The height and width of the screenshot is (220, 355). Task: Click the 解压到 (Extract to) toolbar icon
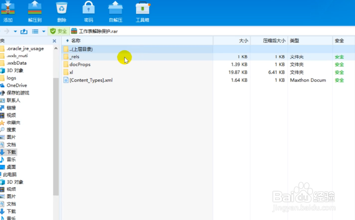click(35, 11)
